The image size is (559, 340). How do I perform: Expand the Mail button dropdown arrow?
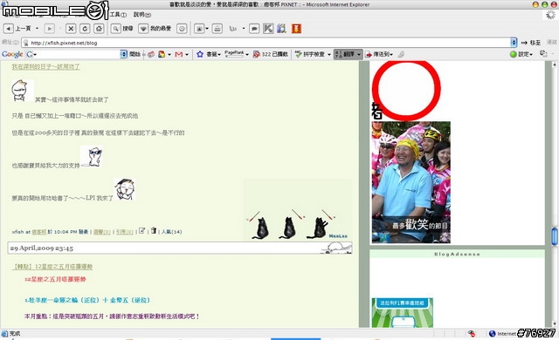click(x=207, y=29)
